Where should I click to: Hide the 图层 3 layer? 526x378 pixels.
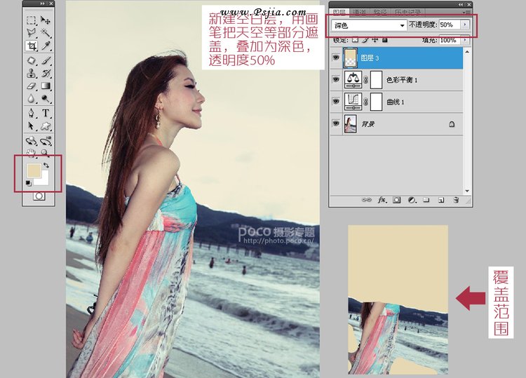[336, 58]
